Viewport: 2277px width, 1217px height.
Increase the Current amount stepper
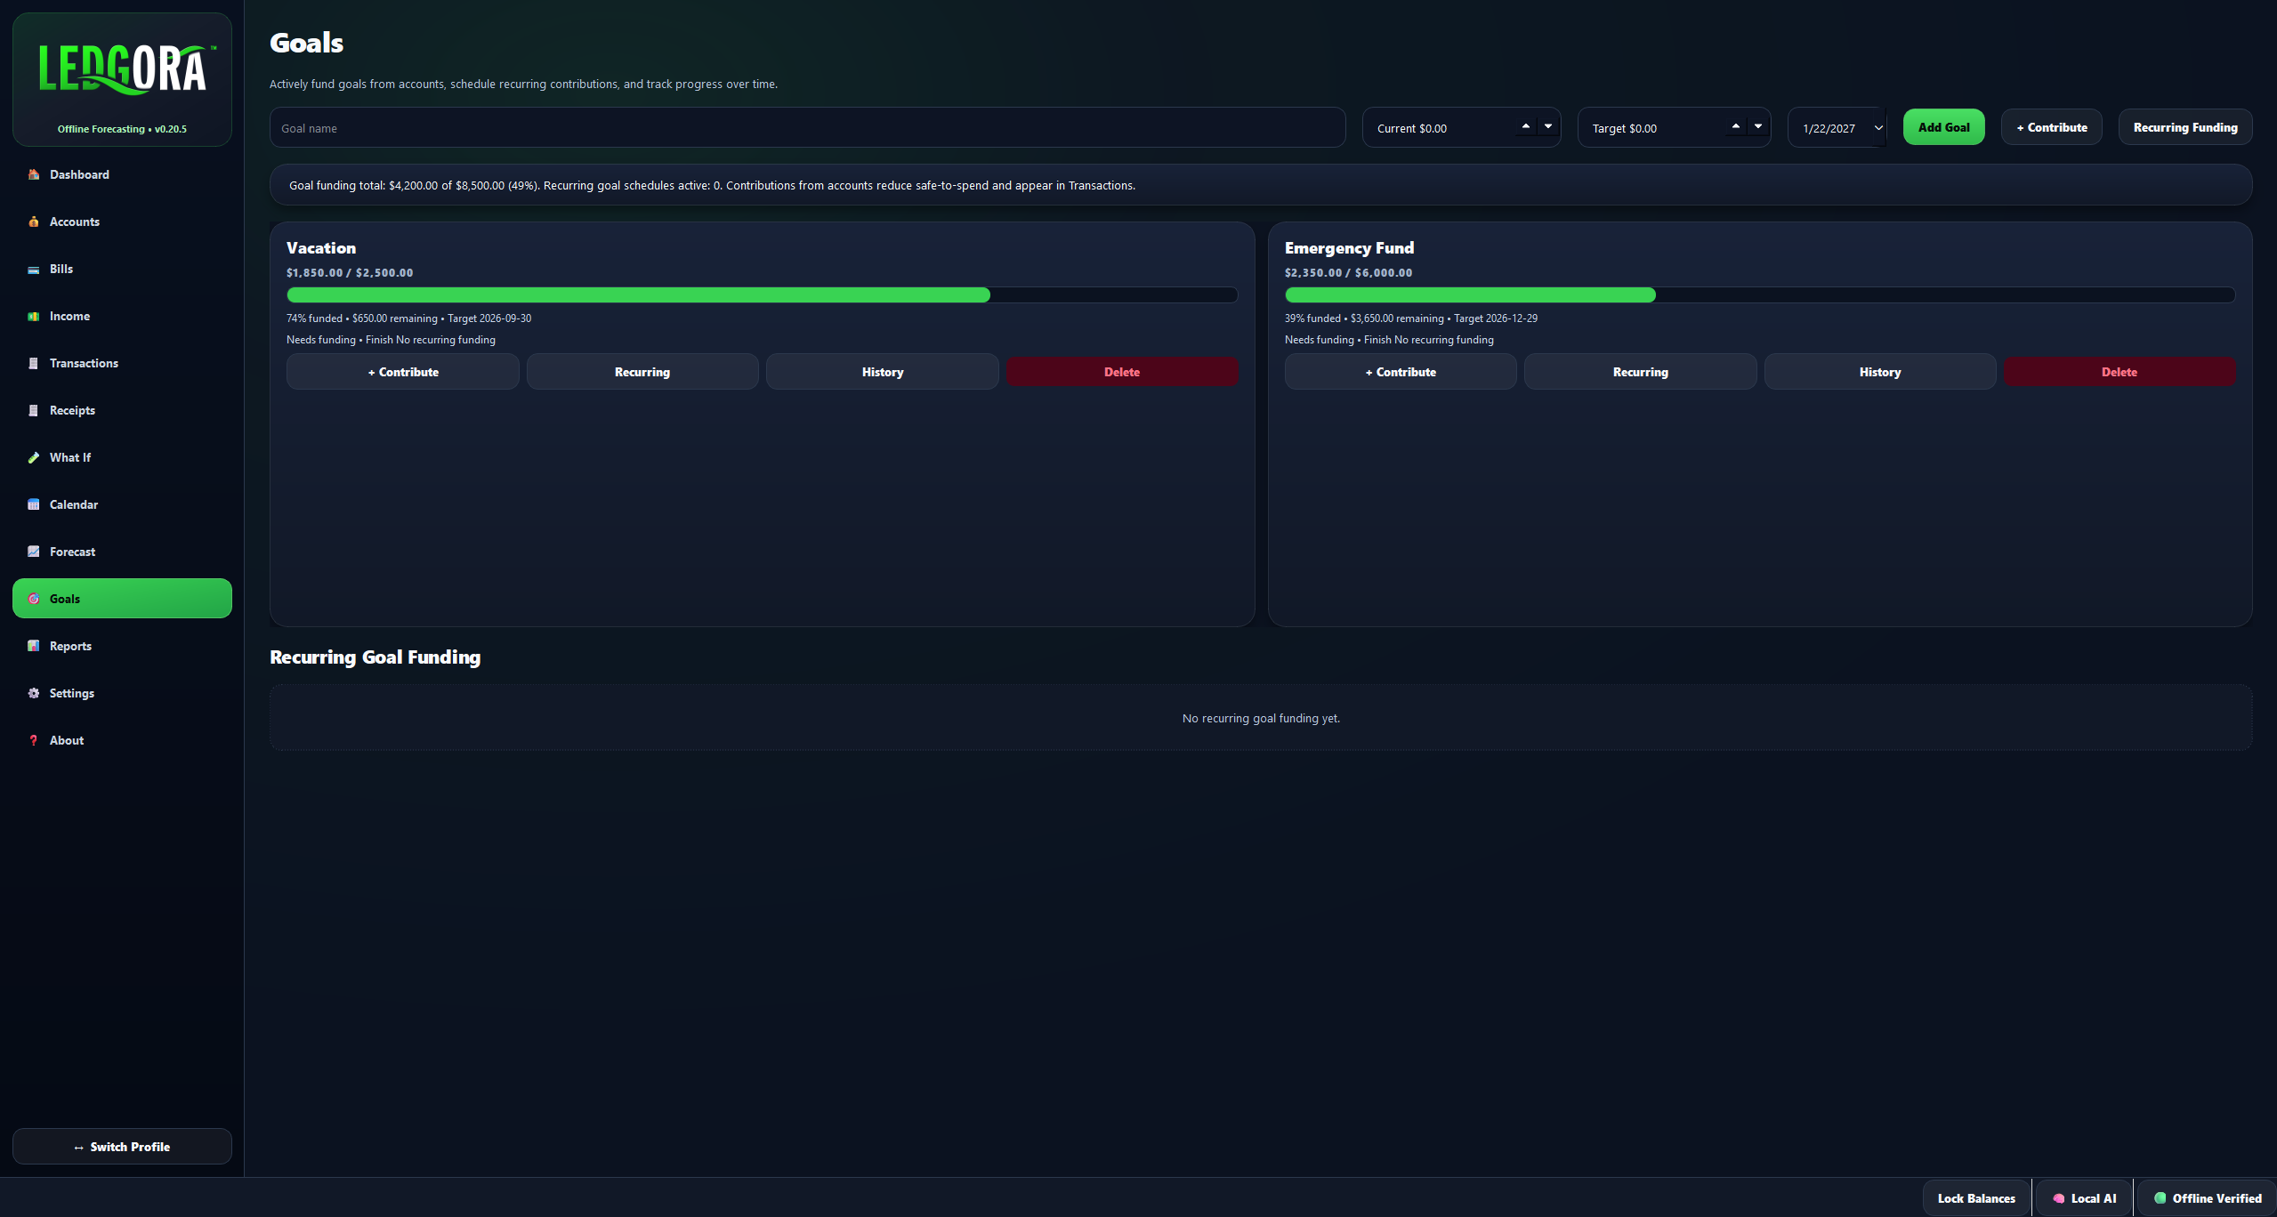[x=1525, y=126]
